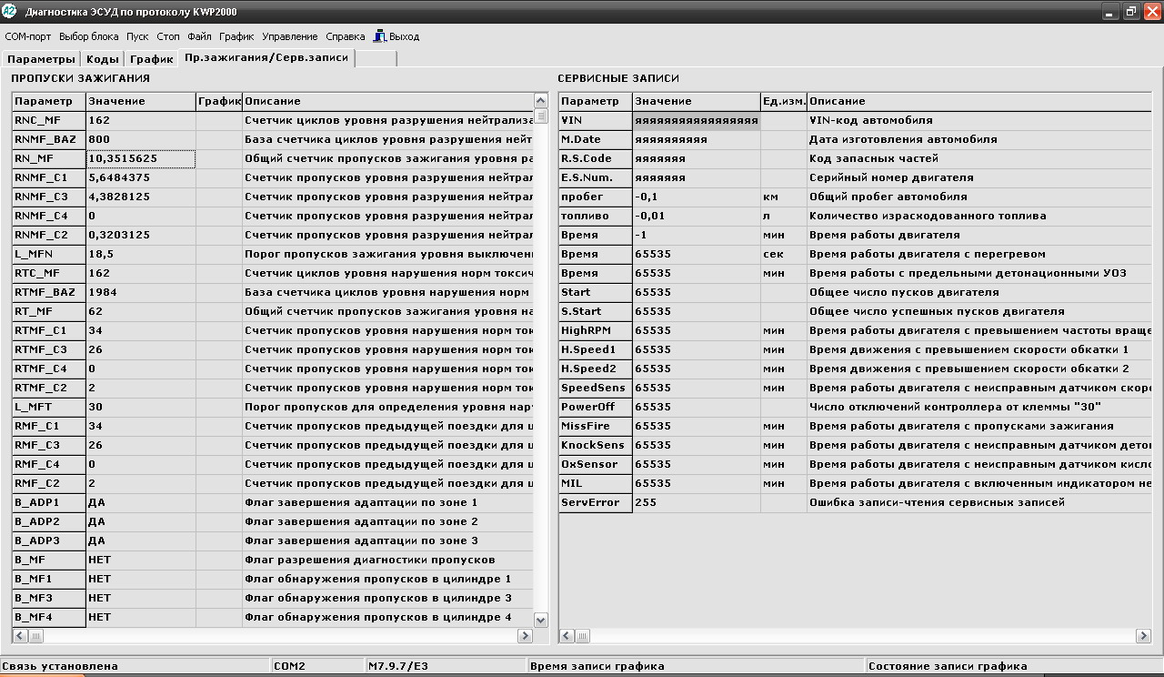Click the Связь установлена status bar entry
The height and width of the screenshot is (677, 1164).
pyautogui.click(x=135, y=666)
